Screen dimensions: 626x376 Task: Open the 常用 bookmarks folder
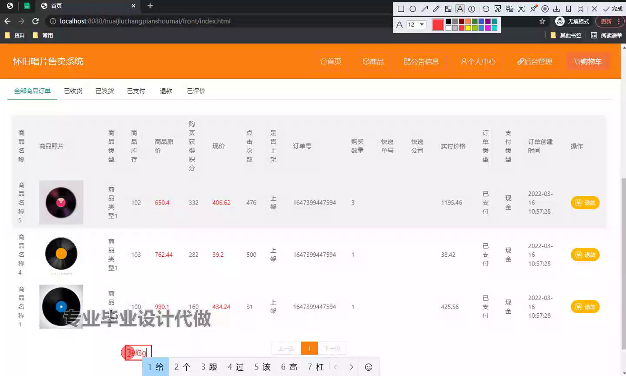click(43, 36)
